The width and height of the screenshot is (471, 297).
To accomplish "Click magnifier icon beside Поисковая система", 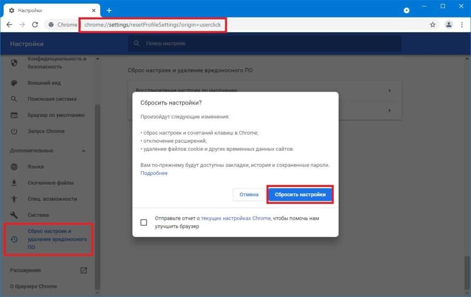I will pyautogui.click(x=14, y=99).
